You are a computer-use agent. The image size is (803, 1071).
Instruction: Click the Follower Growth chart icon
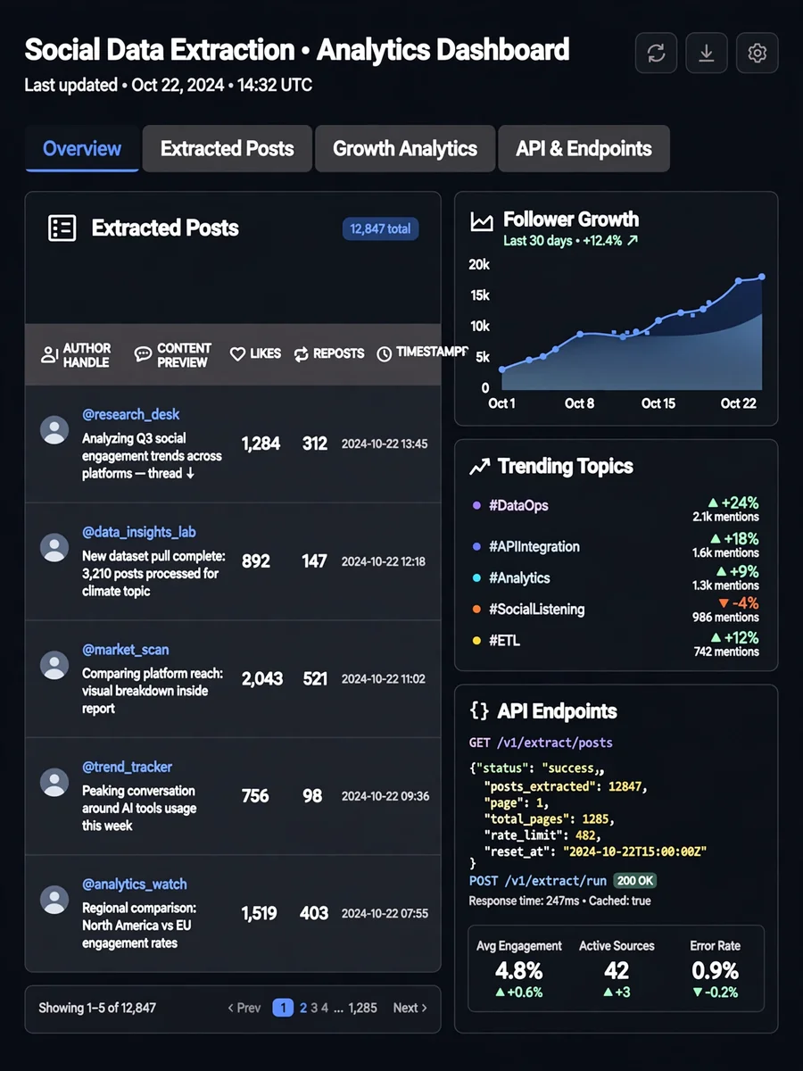(x=482, y=222)
